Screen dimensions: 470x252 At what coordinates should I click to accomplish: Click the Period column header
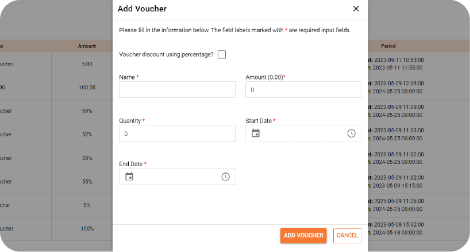point(388,46)
